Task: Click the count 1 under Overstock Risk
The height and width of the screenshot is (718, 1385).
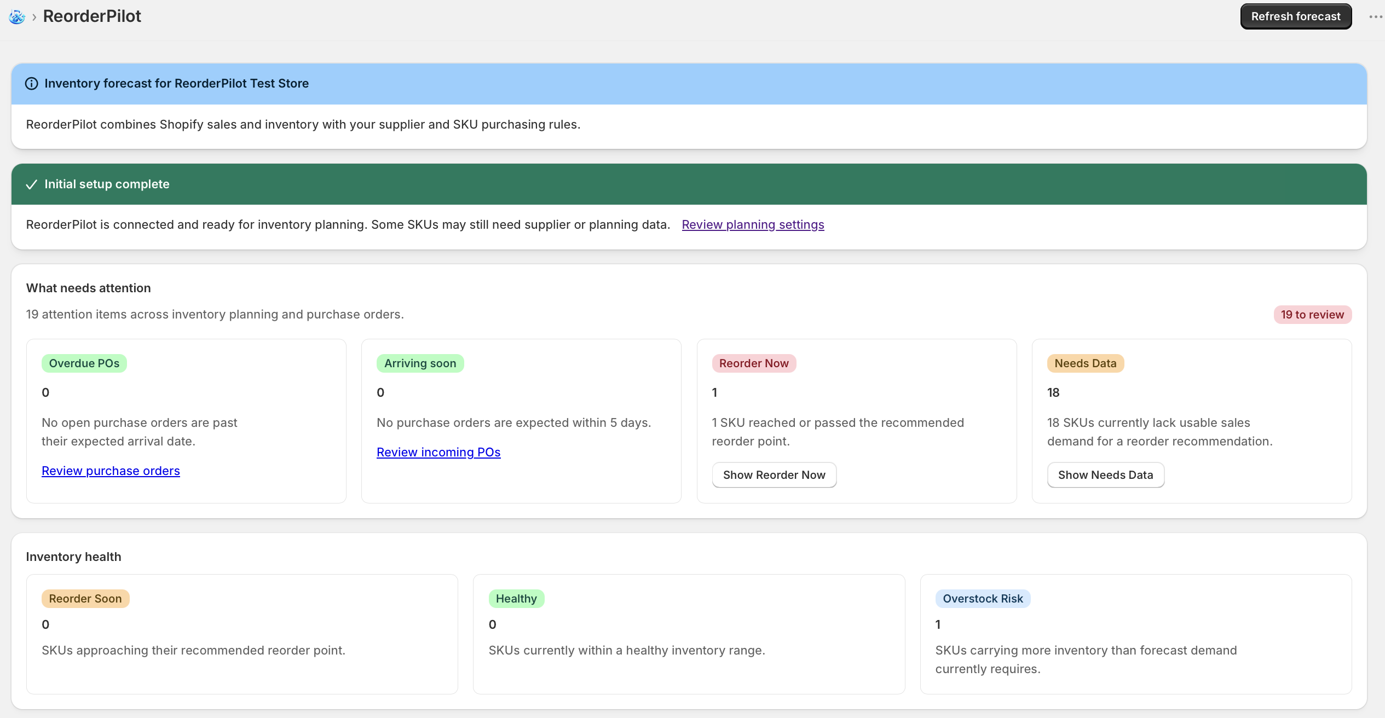Action: (938, 625)
